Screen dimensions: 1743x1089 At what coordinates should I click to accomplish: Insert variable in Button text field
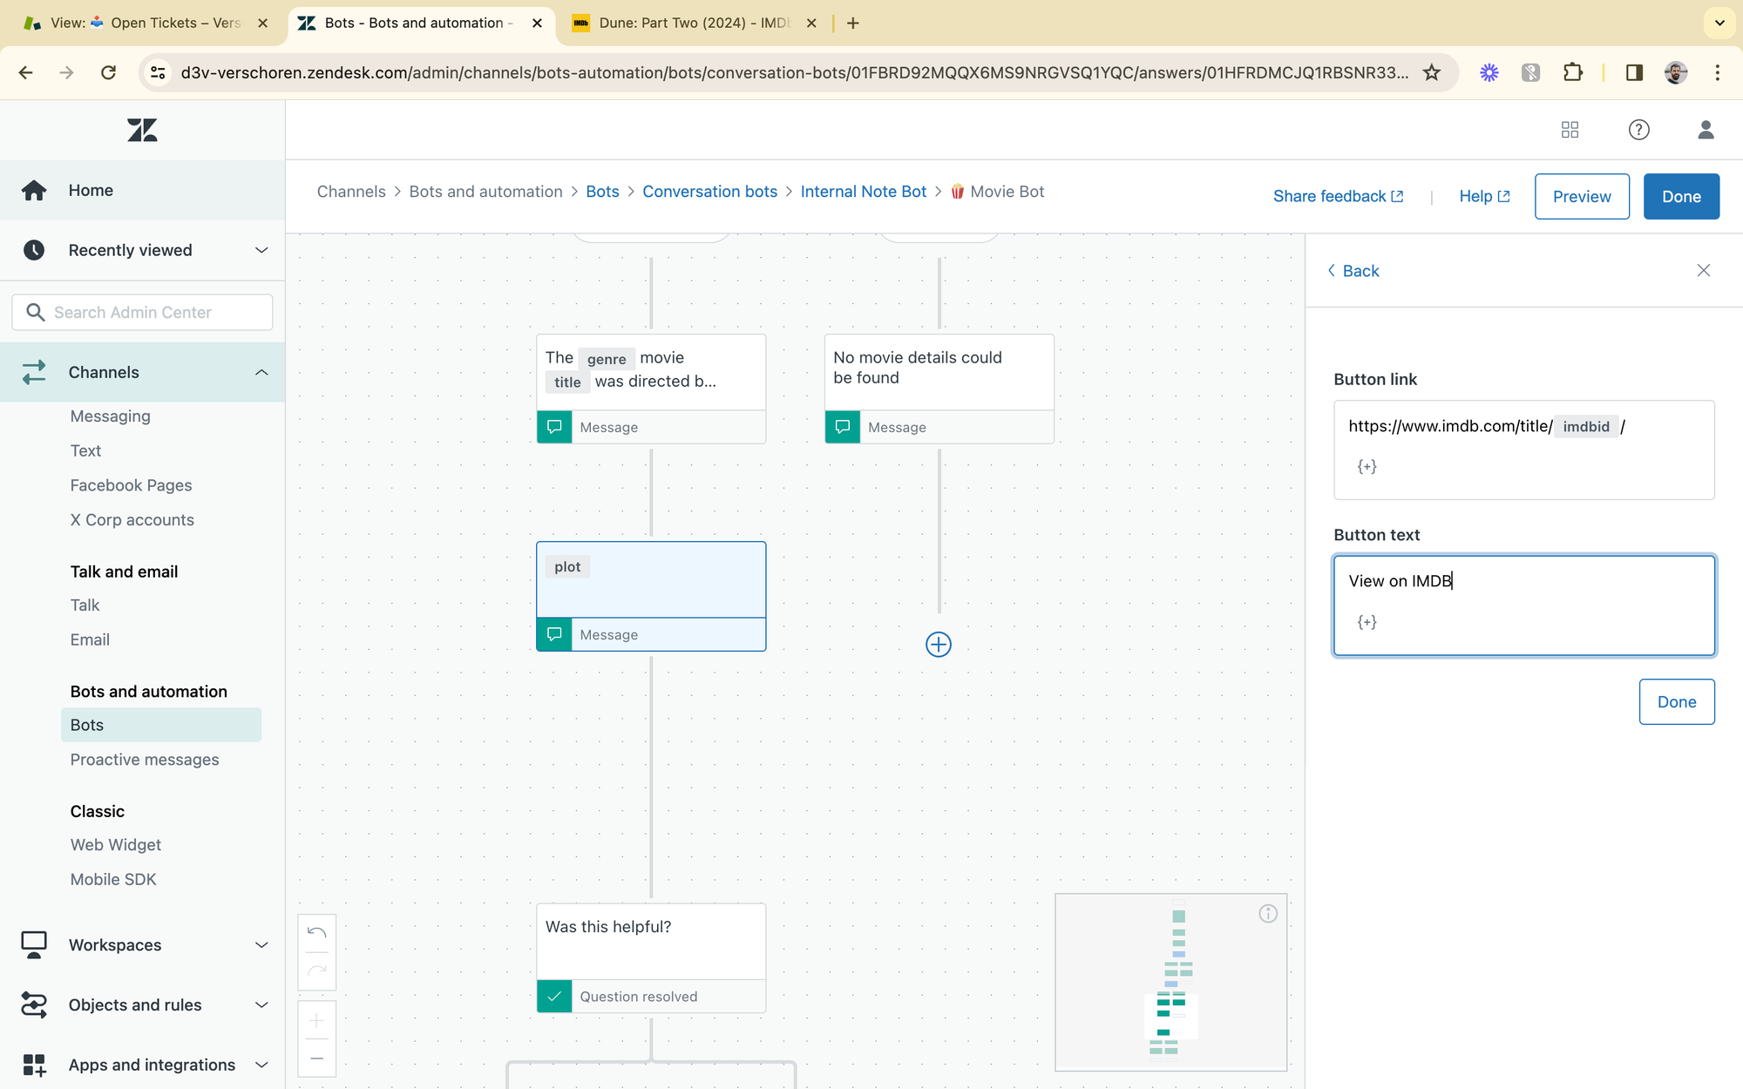coord(1367,622)
